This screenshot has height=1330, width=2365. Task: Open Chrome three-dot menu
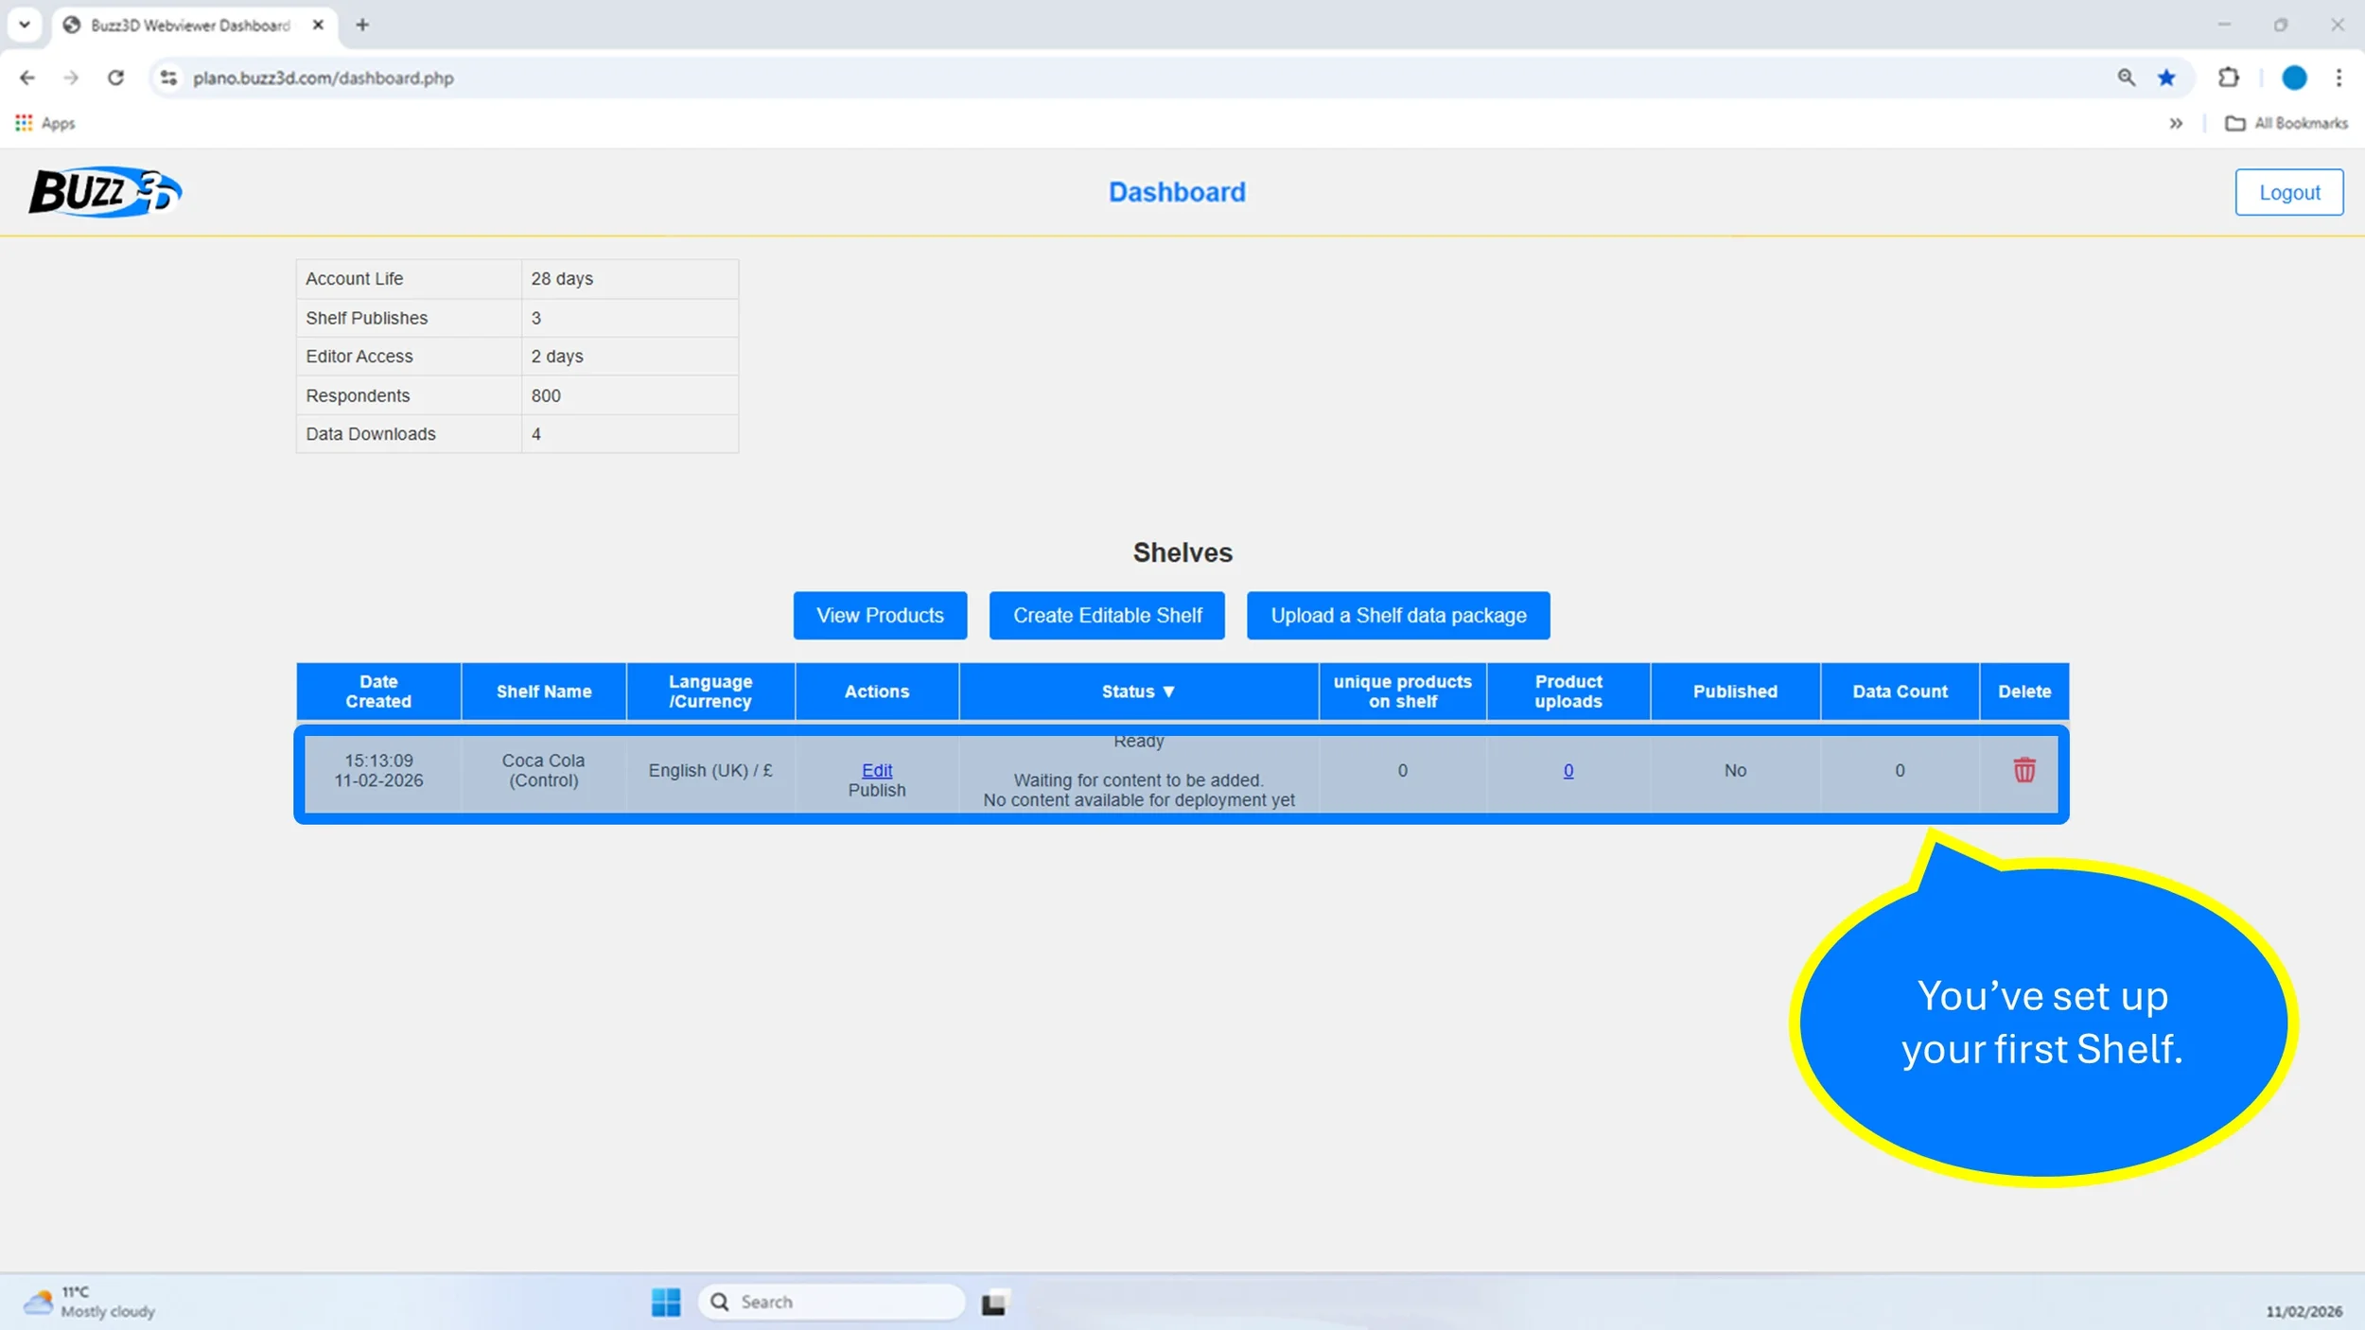pos(2339,78)
